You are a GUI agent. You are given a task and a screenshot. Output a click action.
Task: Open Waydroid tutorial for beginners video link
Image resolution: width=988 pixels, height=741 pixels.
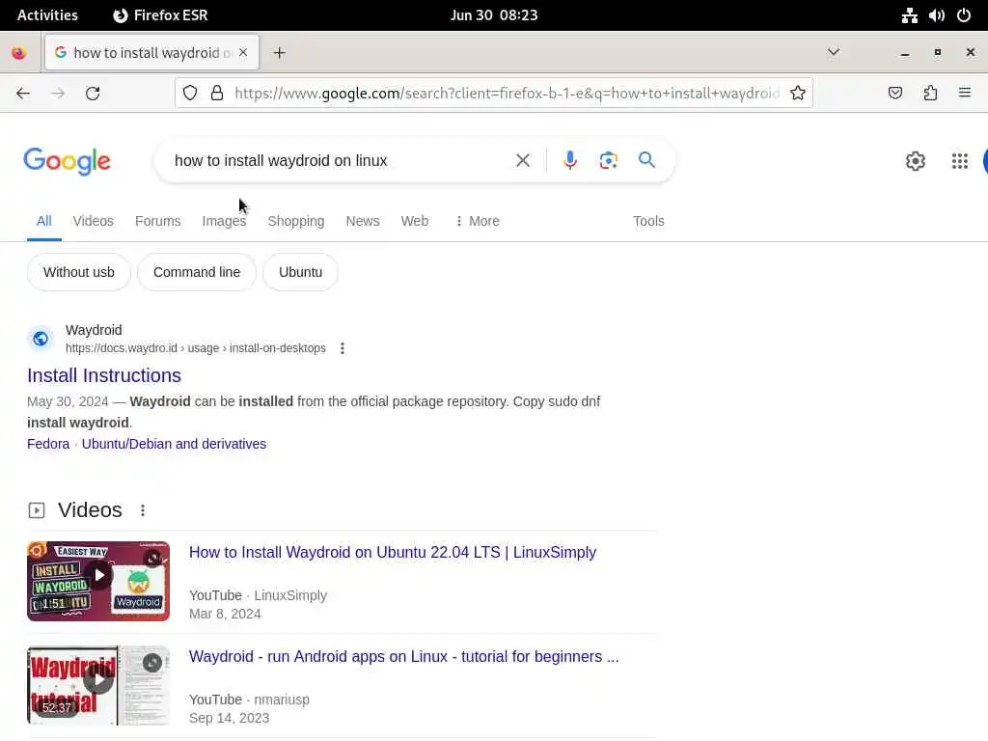tap(404, 656)
